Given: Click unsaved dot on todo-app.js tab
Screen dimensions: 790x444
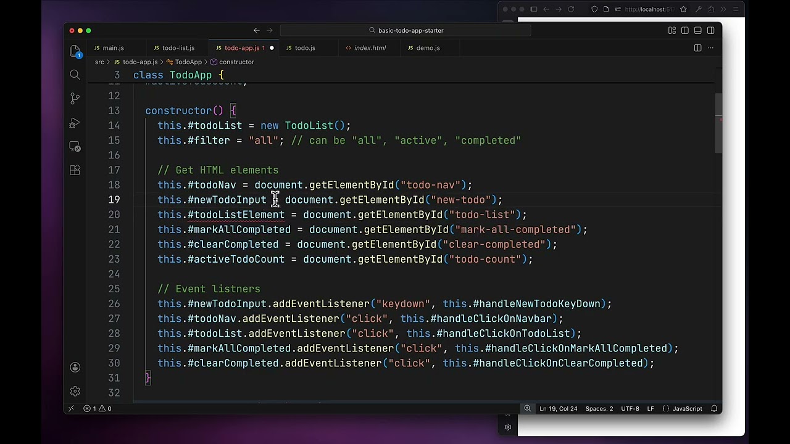Looking at the screenshot, I should pos(272,47).
